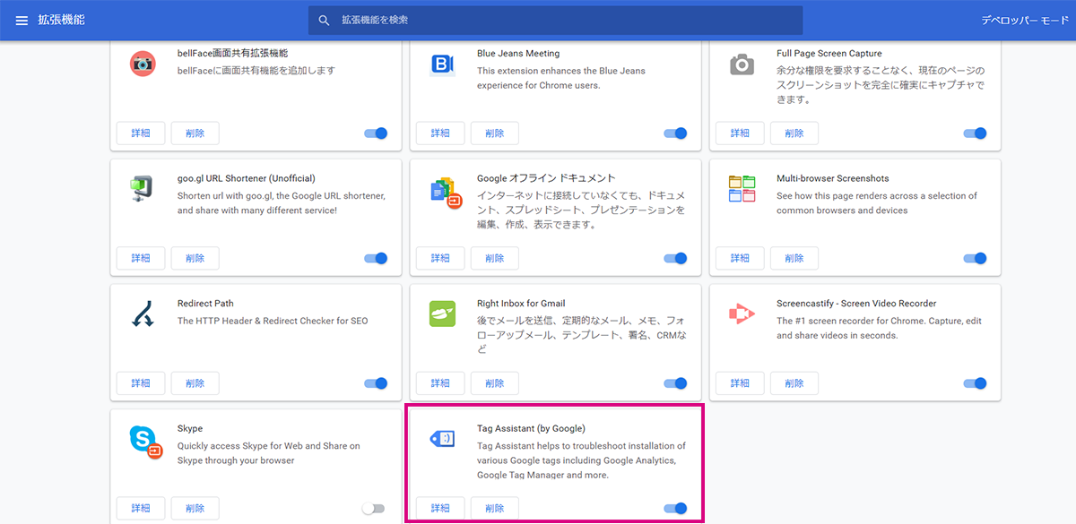The image size is (1076, 524).
Task: Open 詳細 for Multi-browser Screenshots
Action: [x=740, y=258]
